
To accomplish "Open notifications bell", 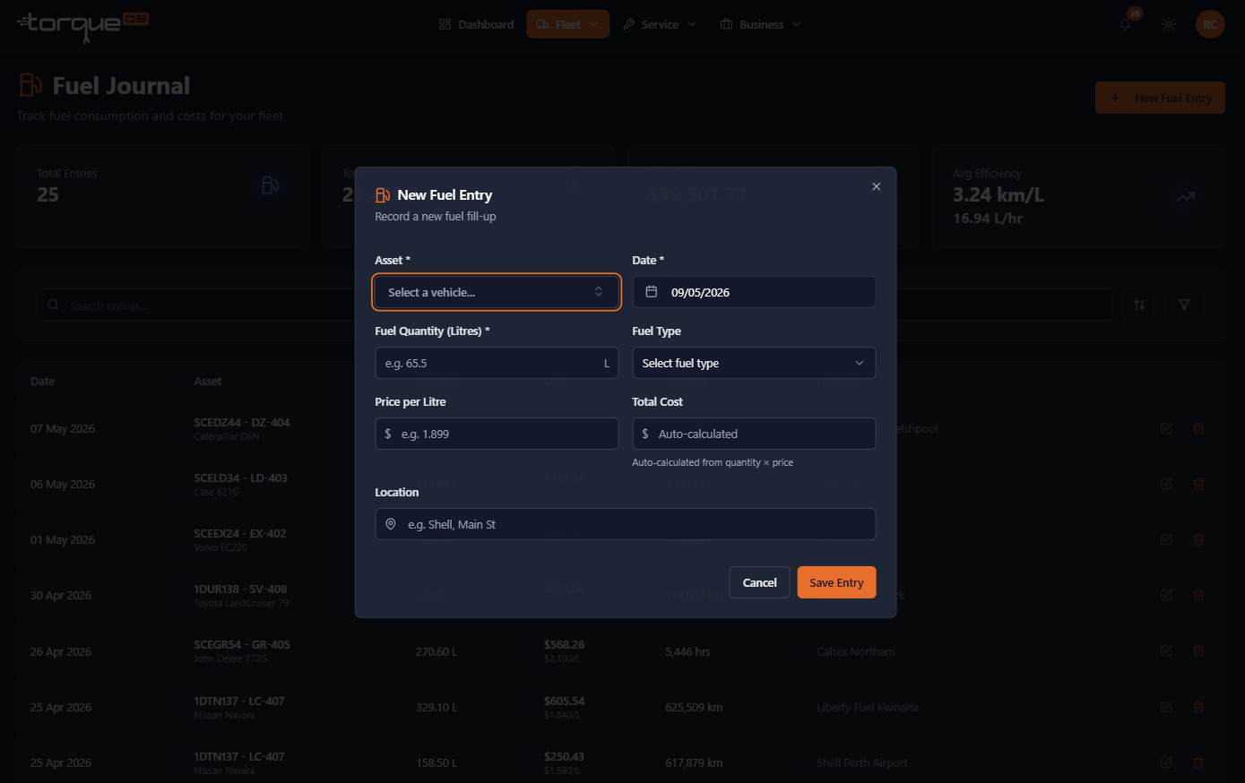I will point(1125,24).
